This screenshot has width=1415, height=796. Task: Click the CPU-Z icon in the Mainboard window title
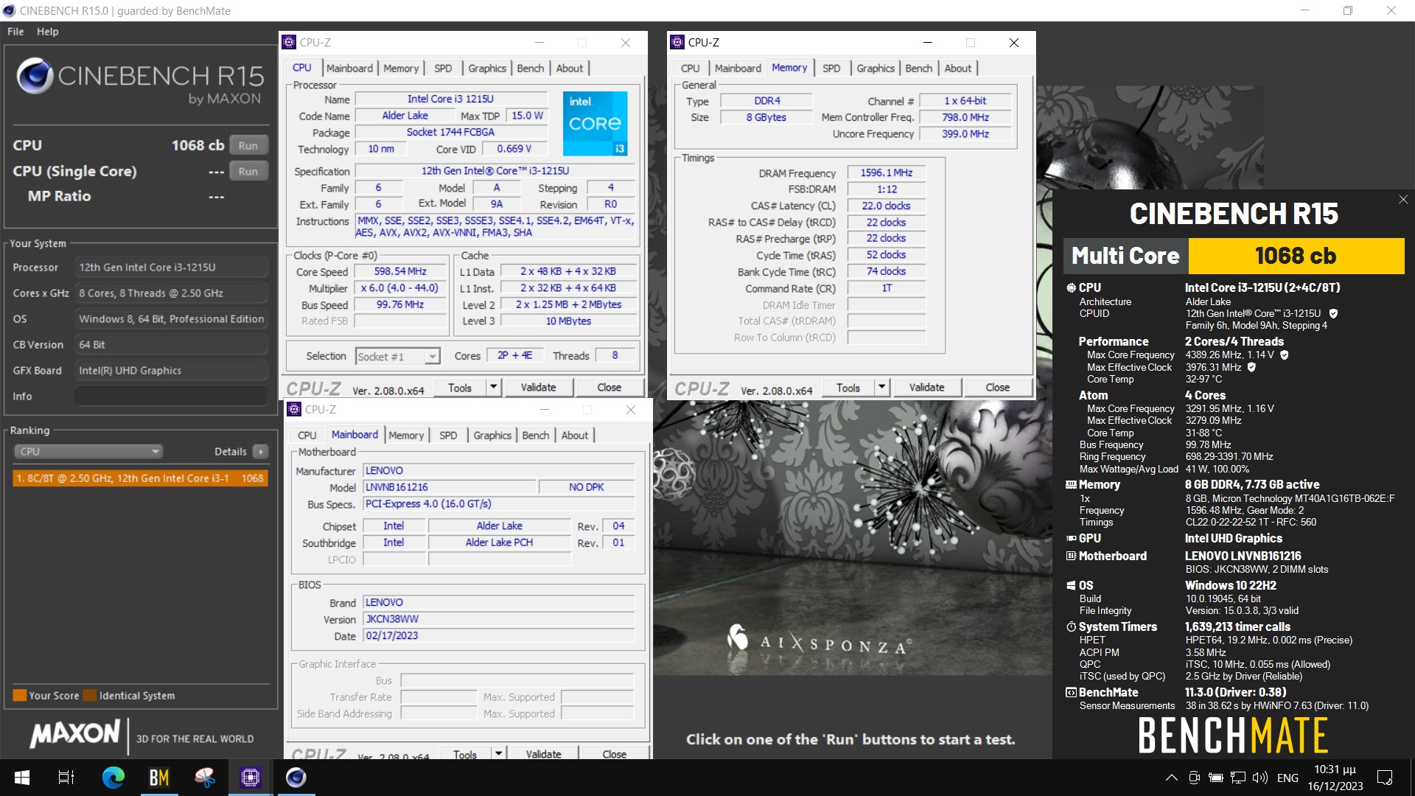point(294,409)
